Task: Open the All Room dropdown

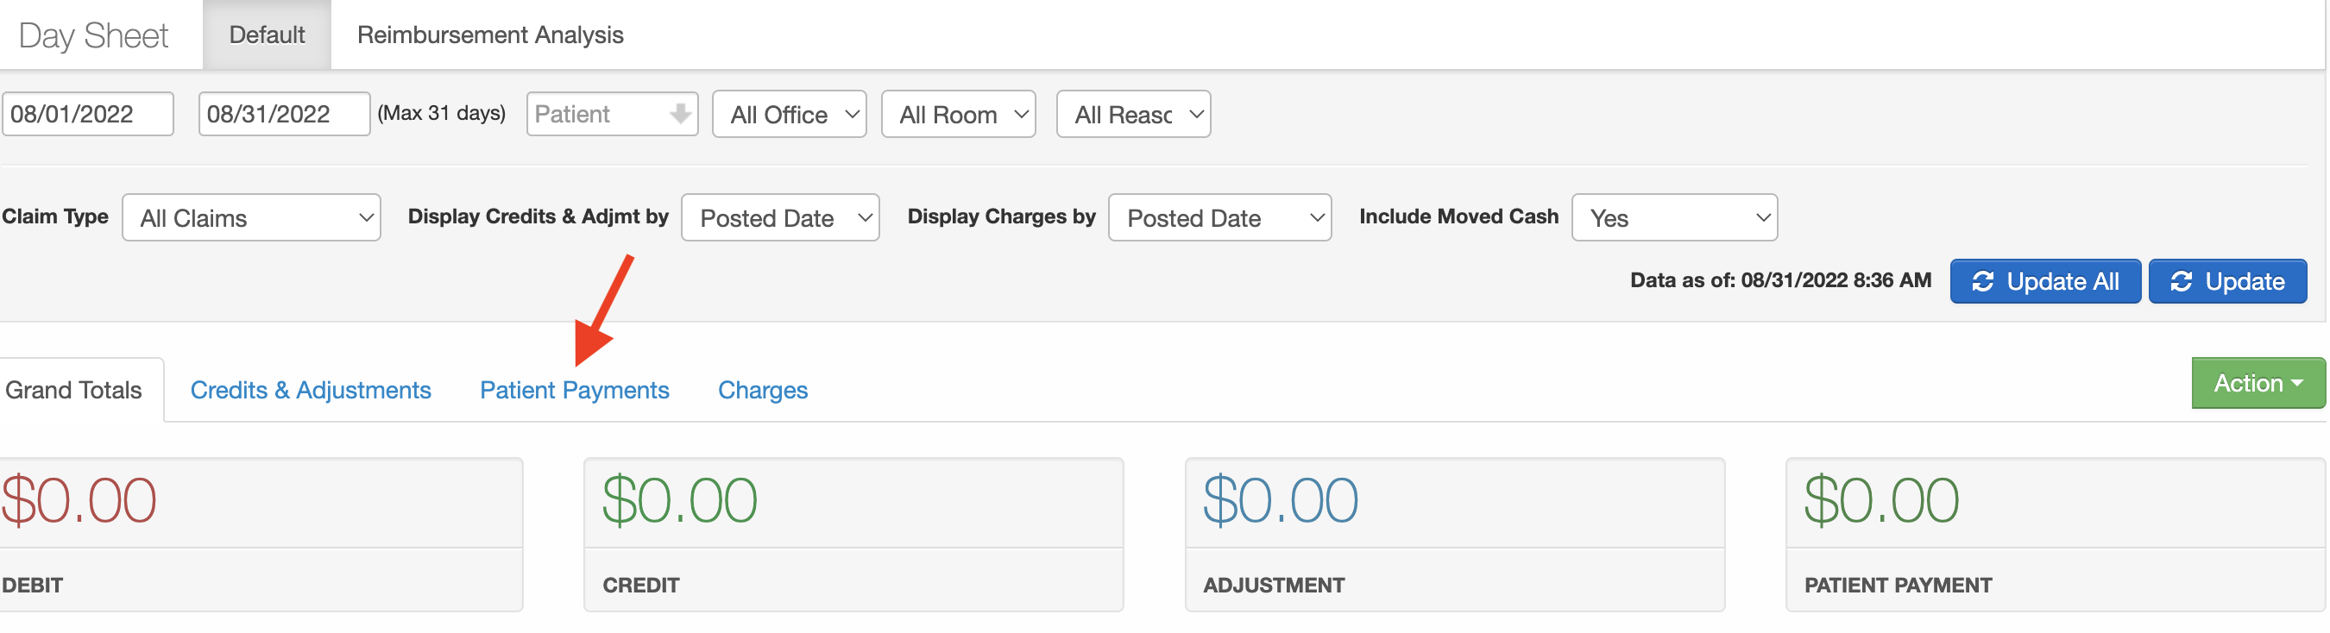Action: point(959,115)
